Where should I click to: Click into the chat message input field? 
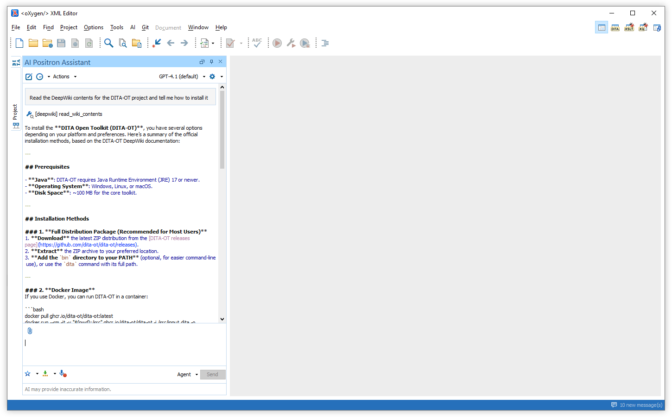(x=124, y=351)
